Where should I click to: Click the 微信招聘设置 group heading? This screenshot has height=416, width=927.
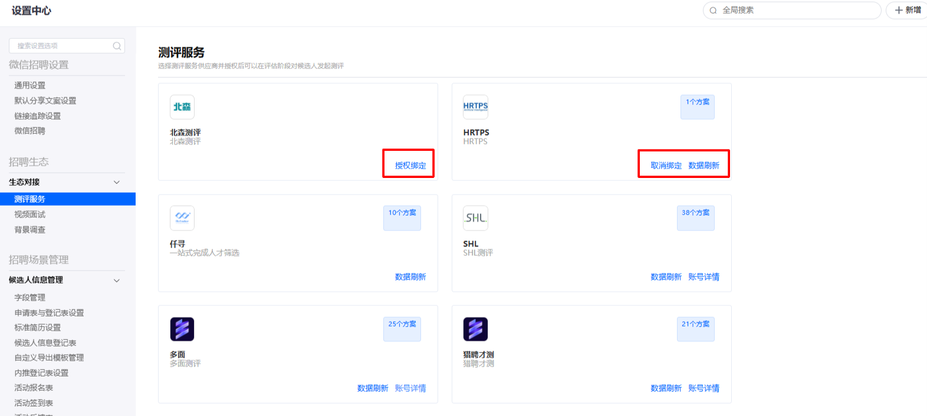pyautogui.click(x=39, y=65)
